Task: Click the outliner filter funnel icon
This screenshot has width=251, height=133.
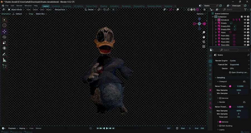Action: (x=245, y=9)
